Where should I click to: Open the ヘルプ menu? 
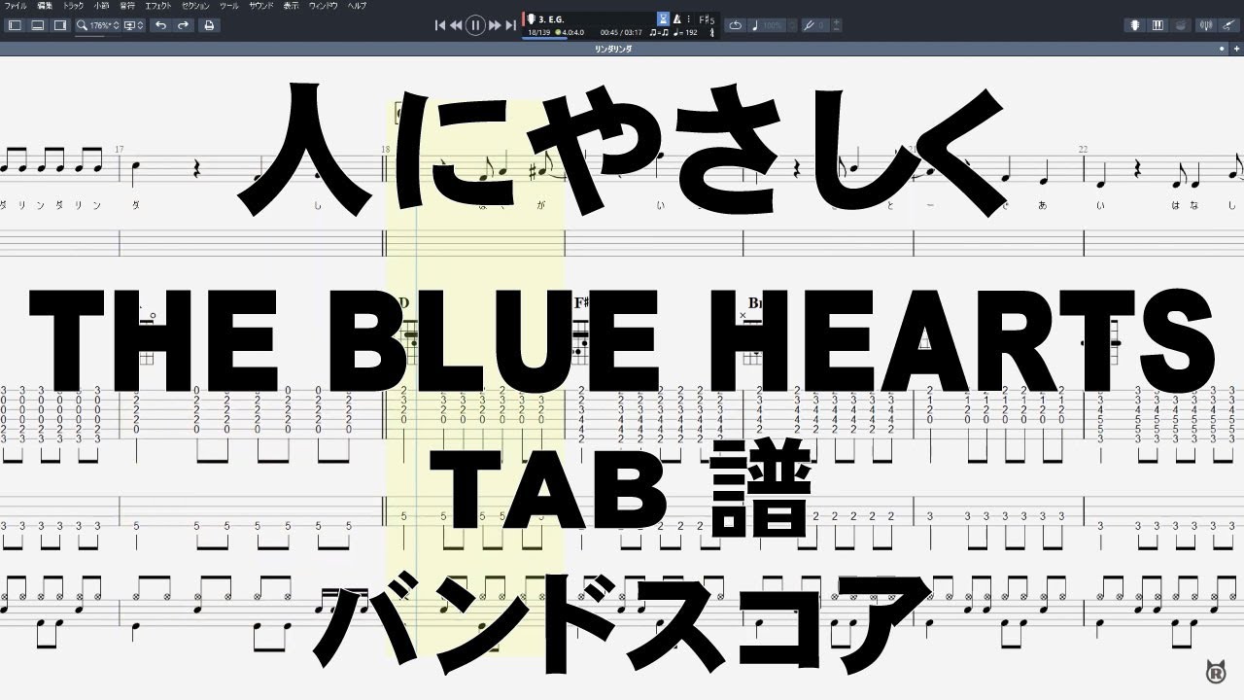[357, 6]
